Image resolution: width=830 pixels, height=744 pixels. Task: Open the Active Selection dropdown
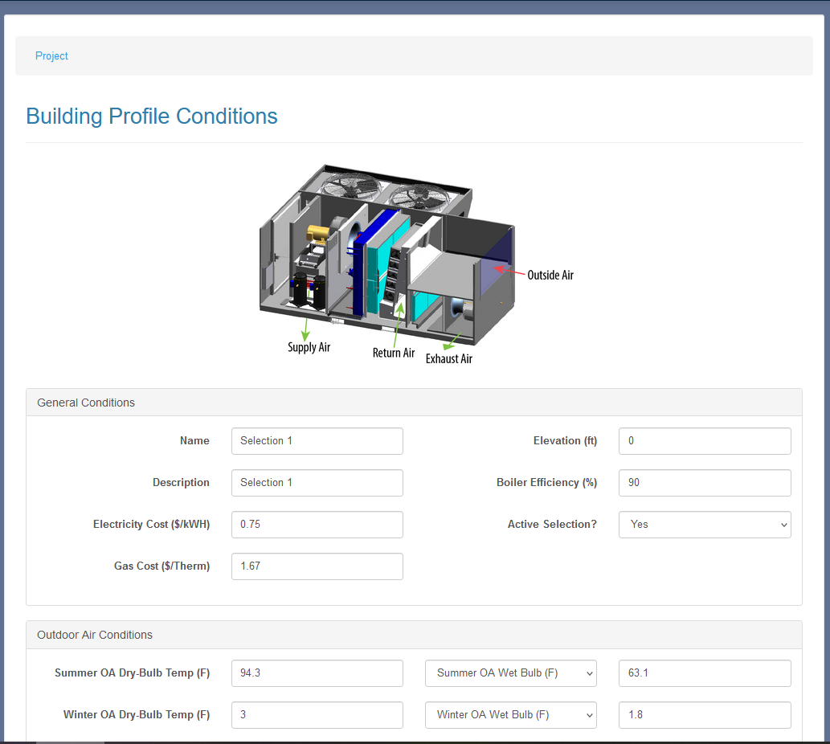pos(704,525)
